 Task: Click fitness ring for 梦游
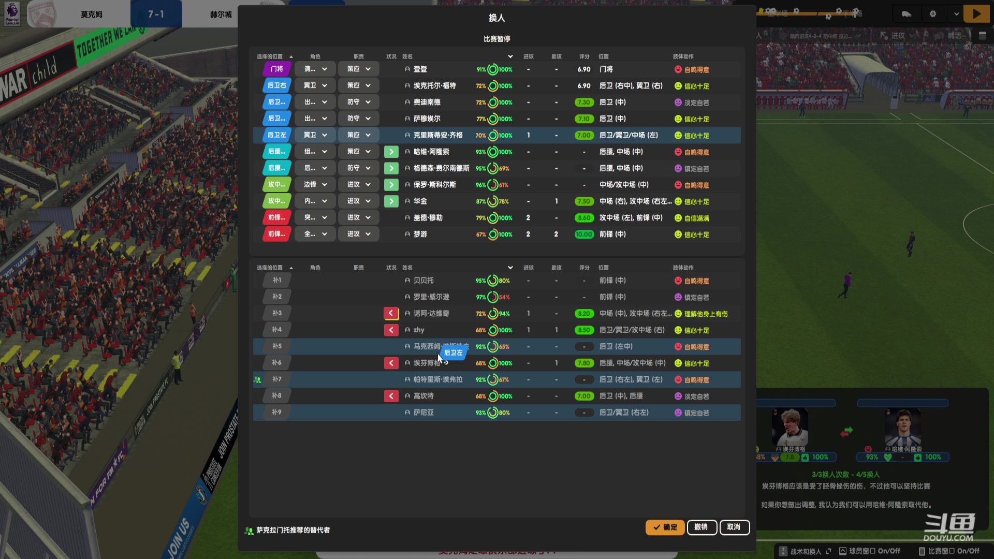pyautogui.click(x=493, y=234)
